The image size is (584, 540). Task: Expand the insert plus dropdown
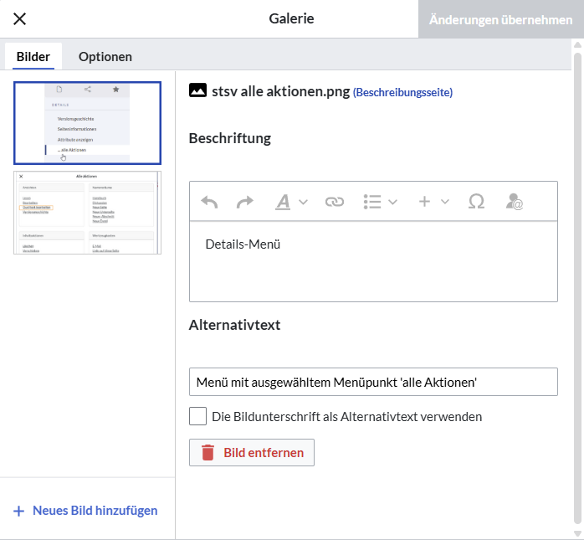433,202
